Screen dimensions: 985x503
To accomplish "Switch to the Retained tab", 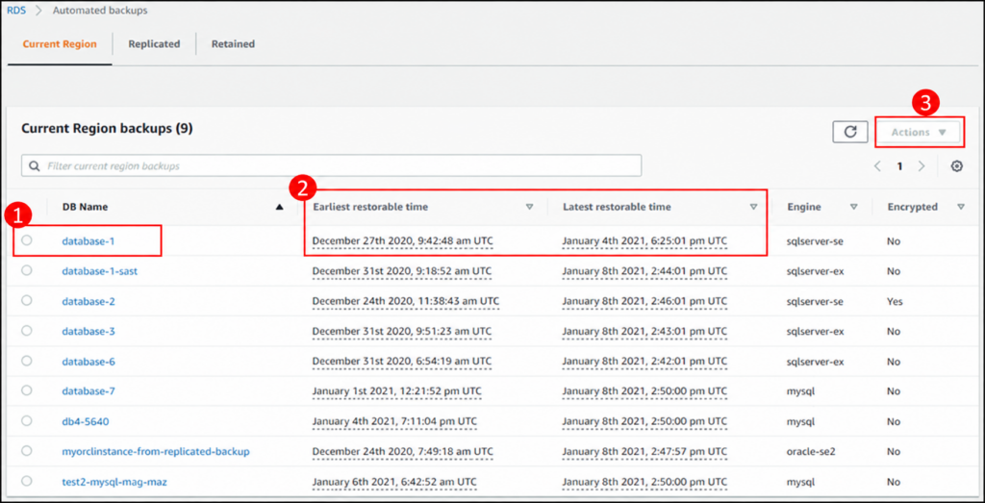I will [x=233, y=44].
